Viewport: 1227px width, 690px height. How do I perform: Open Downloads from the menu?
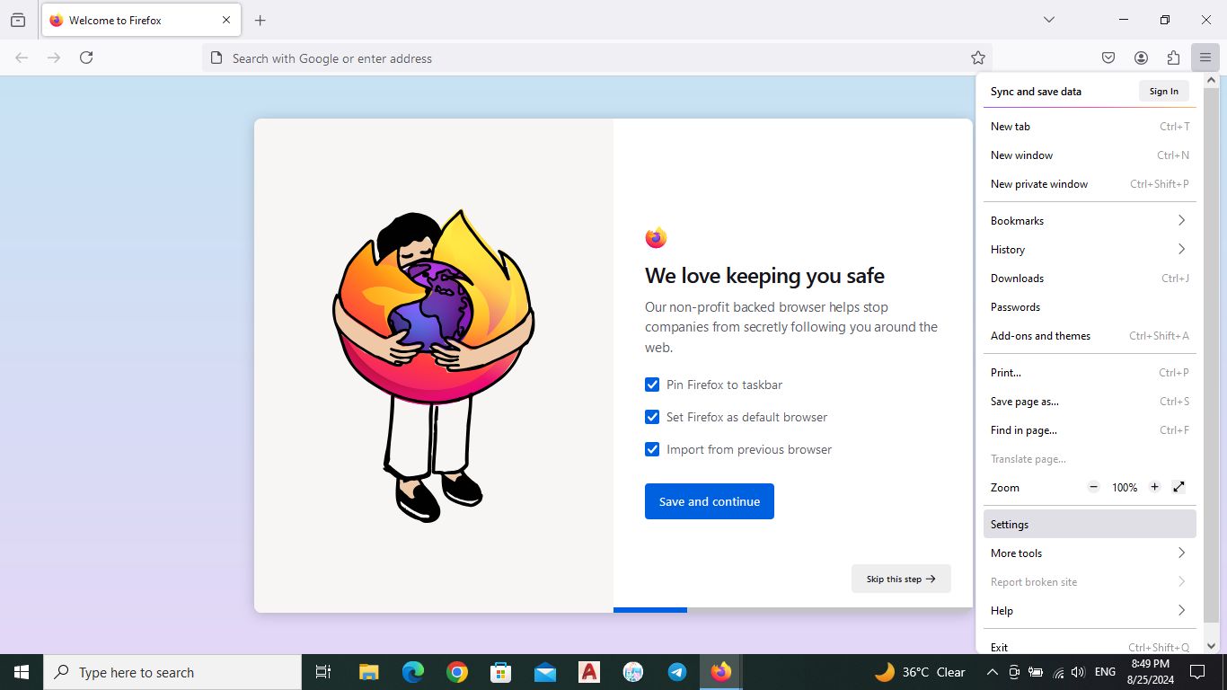point(1090,279)
